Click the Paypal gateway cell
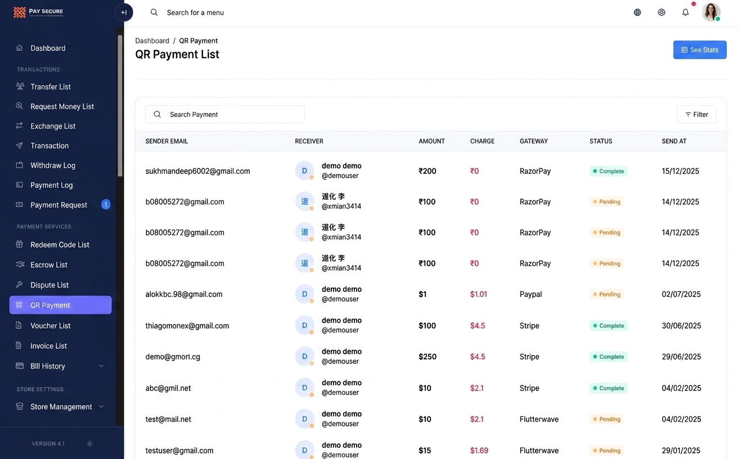 point(531,294)
